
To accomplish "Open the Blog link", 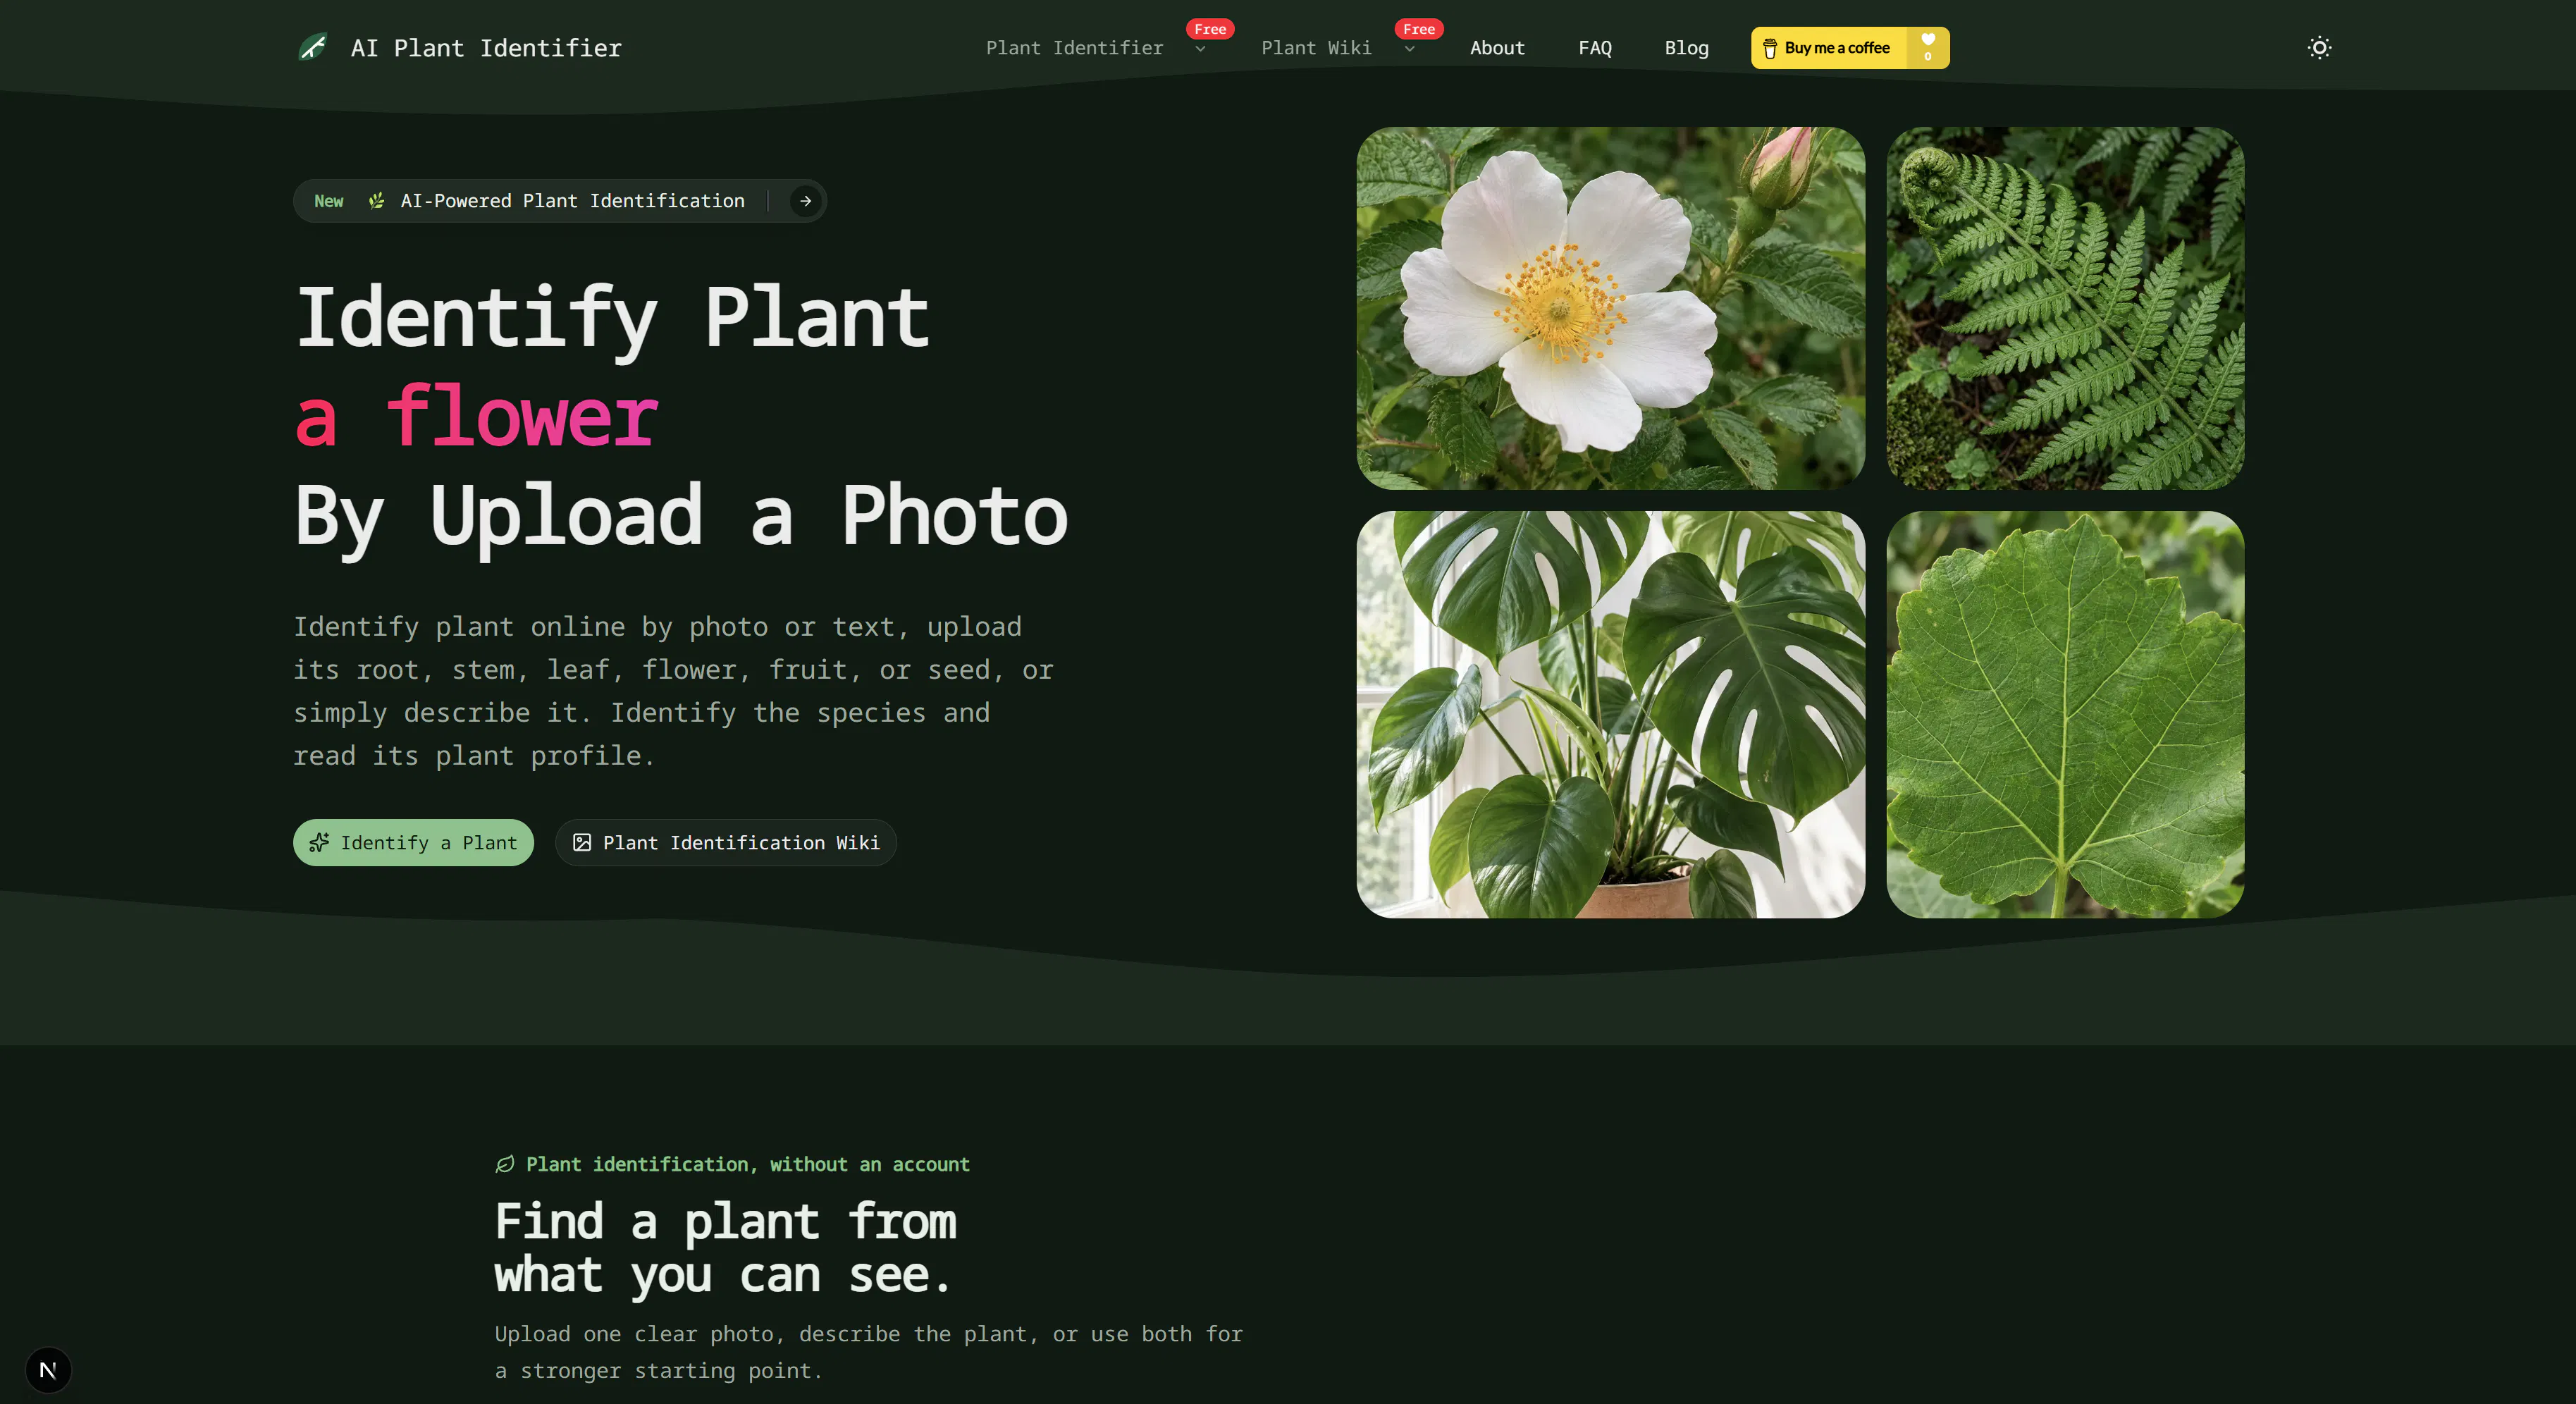I will coord(1686,48).
